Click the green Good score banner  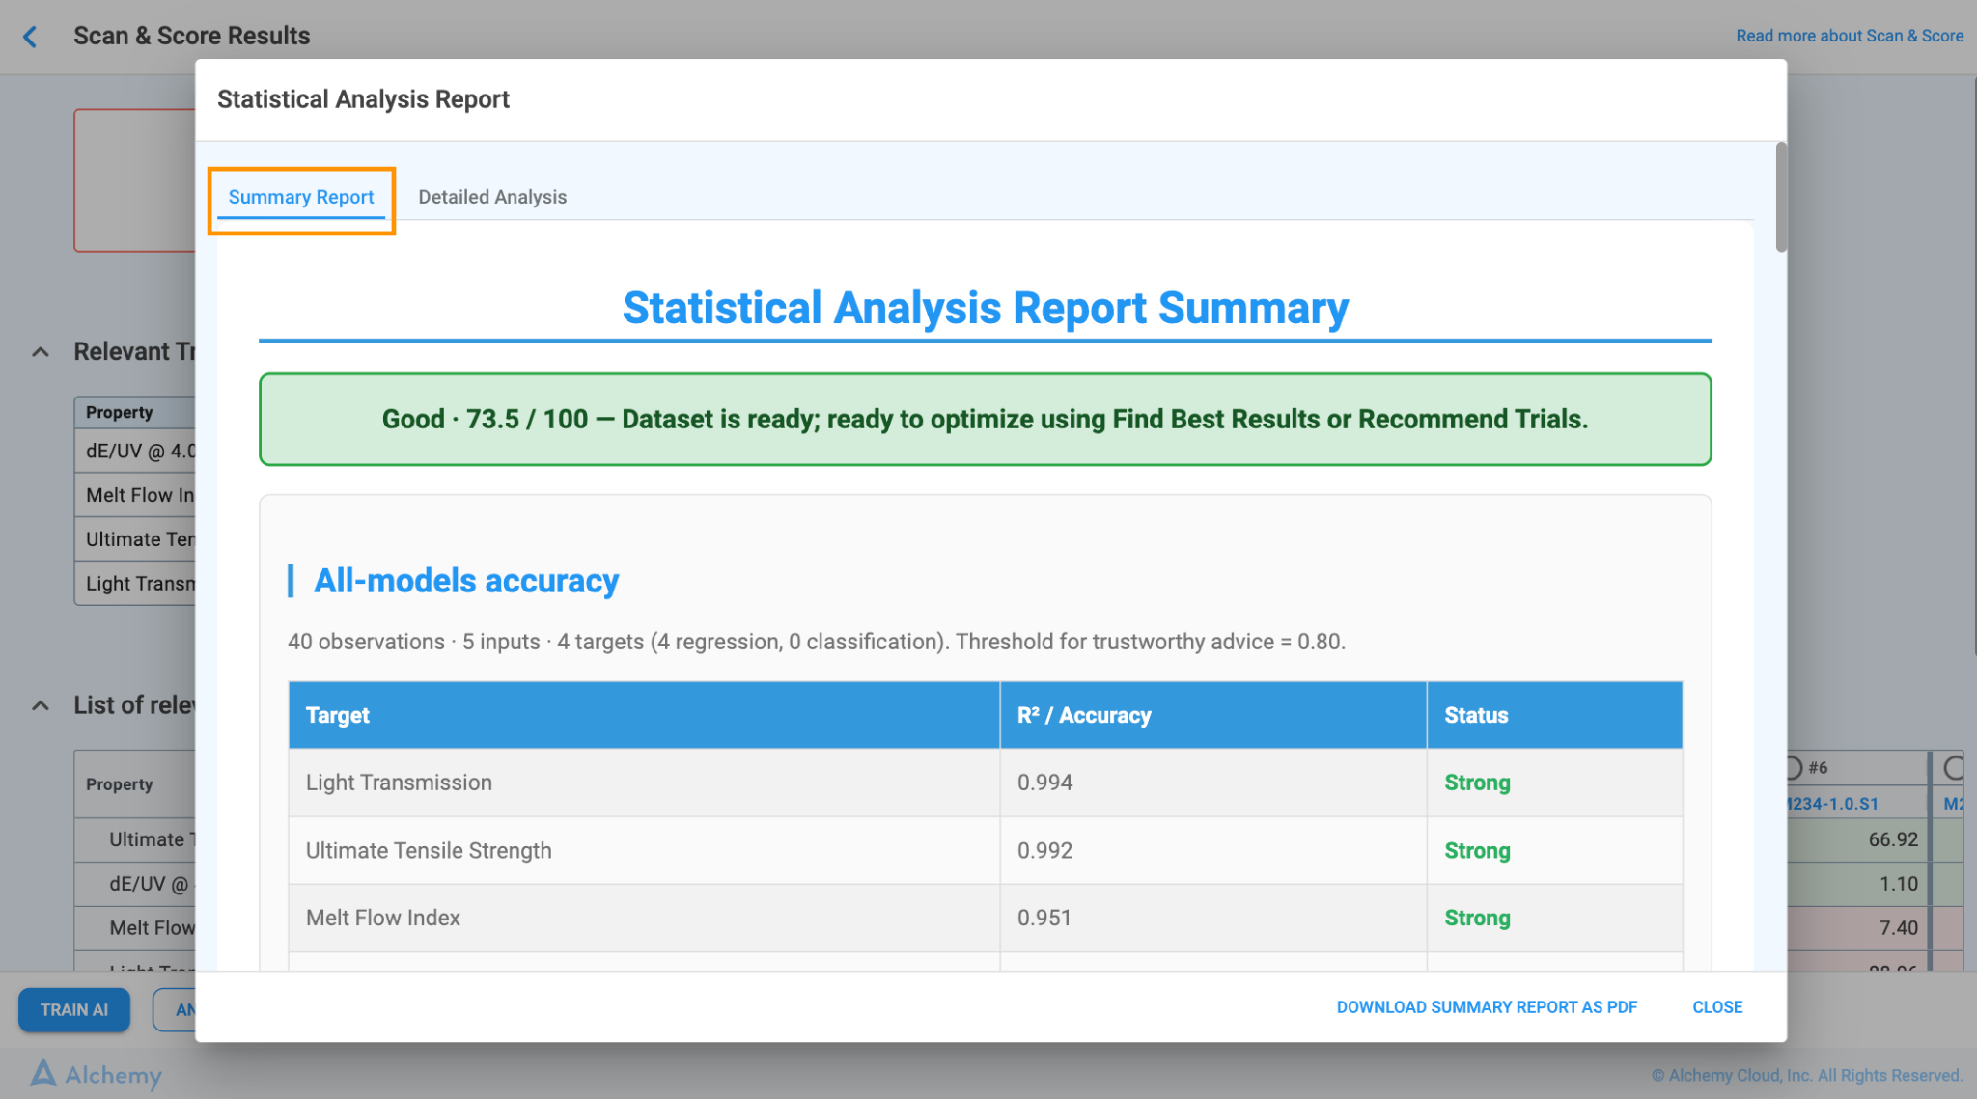point(985,420)
